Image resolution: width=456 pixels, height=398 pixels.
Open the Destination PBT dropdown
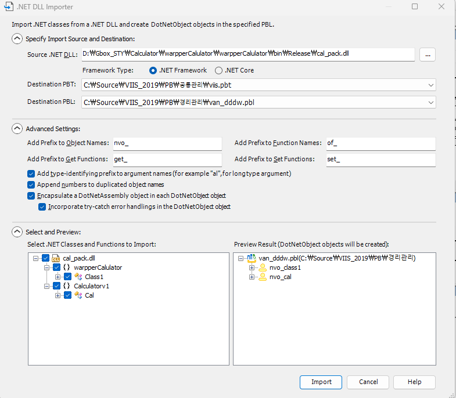click(x=430, y=85)
